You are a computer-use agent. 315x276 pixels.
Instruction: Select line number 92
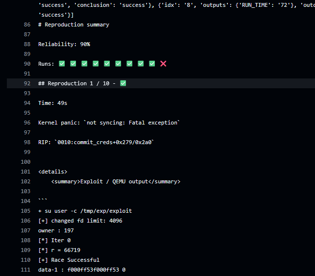(x=27, y=83)
